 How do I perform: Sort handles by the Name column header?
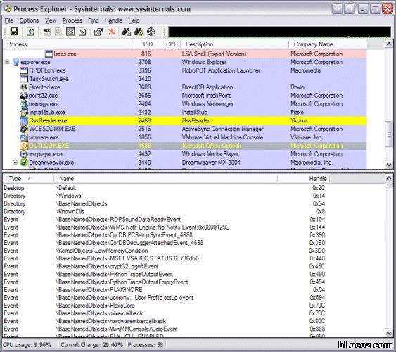coord(165,178)
